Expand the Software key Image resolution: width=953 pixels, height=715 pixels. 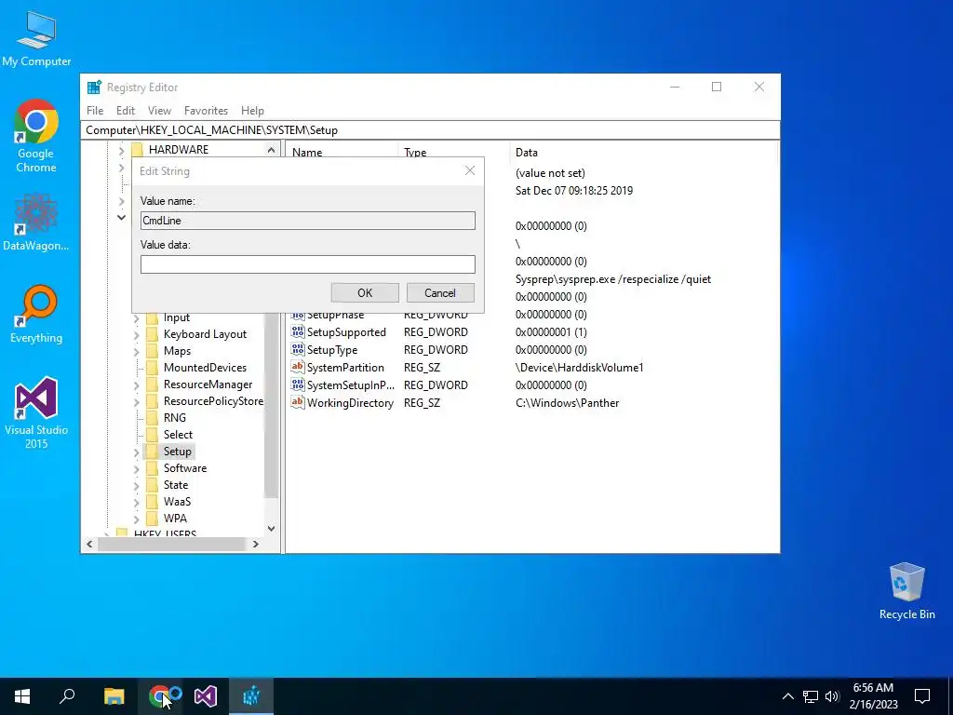tap(136, 468)
